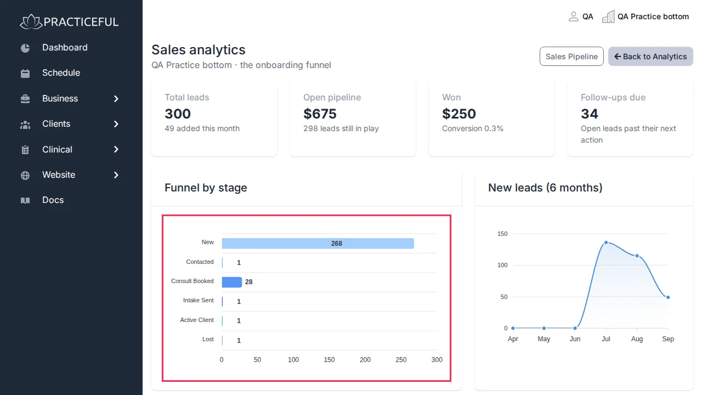Click the Website globe icon
This screenshot has width=702, height=395.
(x=25, y=176)
